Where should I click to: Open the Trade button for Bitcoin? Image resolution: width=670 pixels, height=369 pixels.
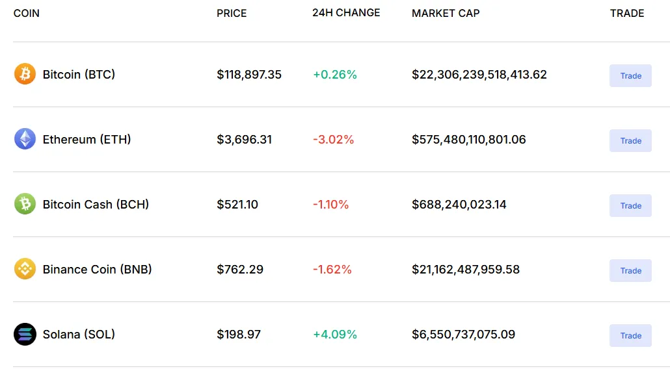630,76
